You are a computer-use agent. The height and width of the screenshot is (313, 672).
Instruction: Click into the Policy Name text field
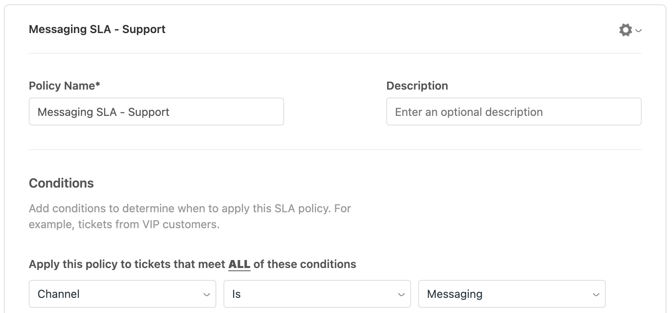(156, 112)
